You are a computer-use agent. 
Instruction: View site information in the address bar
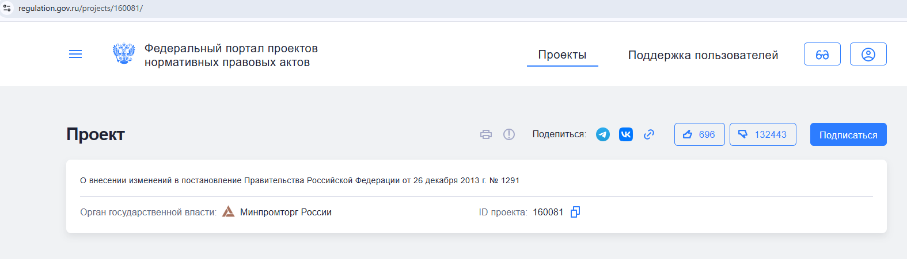(7, 8)
